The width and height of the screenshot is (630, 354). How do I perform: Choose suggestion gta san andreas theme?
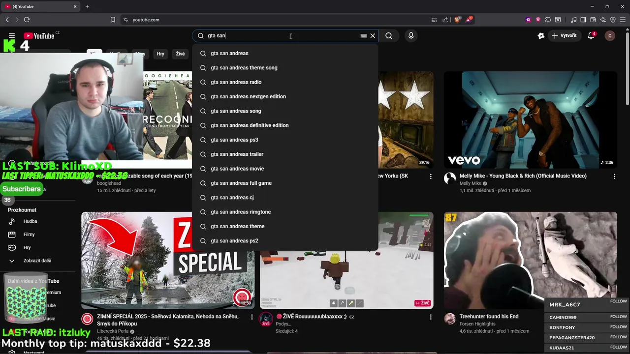click(x=285, y=226)
